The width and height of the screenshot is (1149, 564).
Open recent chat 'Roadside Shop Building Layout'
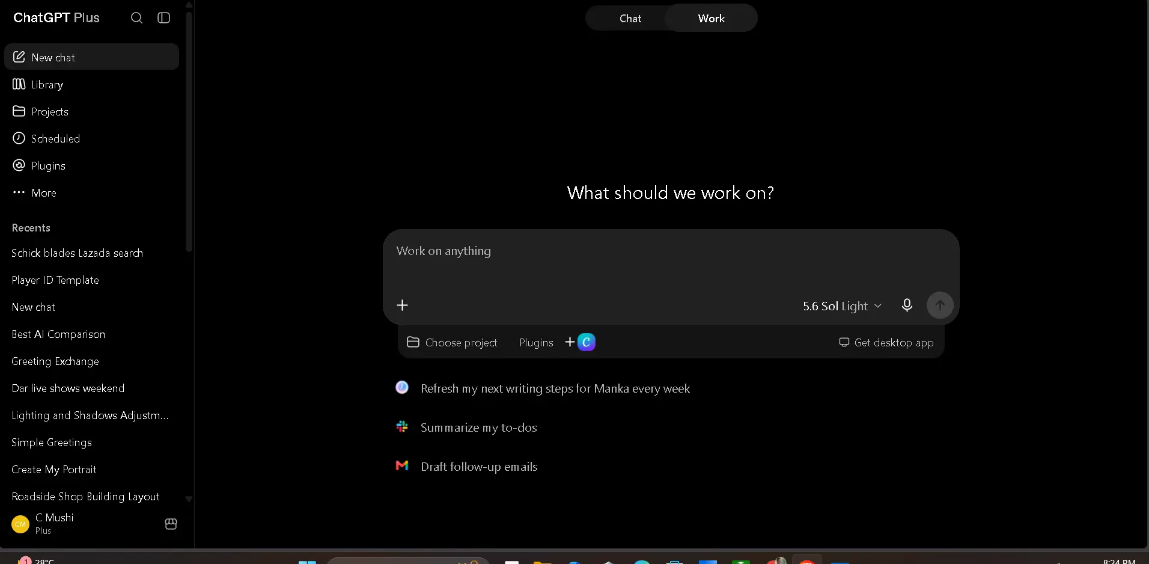(x=92, y=497)
